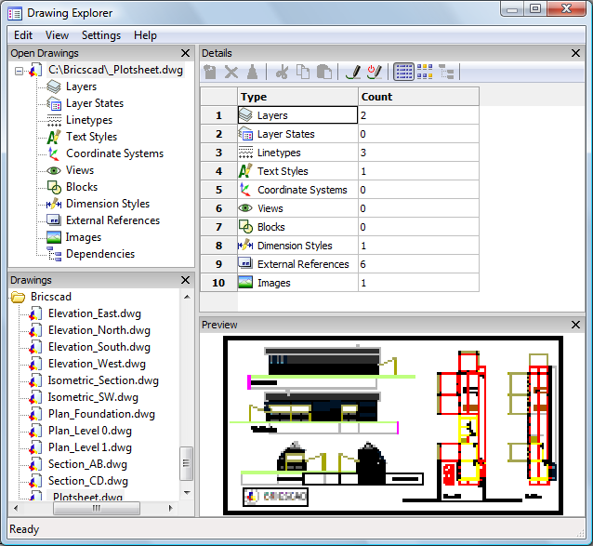
Task: Click the Drawings horizontal scroll right arrow
Action: [171, 508]
